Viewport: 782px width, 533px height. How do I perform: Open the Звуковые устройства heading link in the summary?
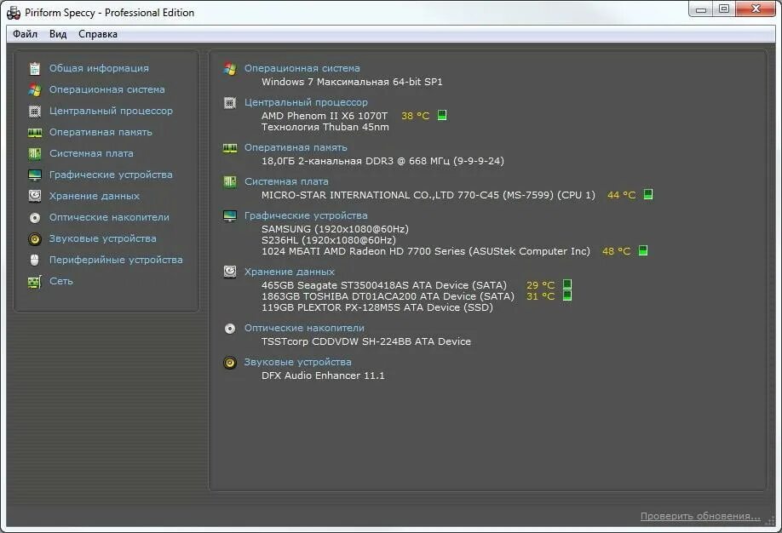[x=298, y=362]
